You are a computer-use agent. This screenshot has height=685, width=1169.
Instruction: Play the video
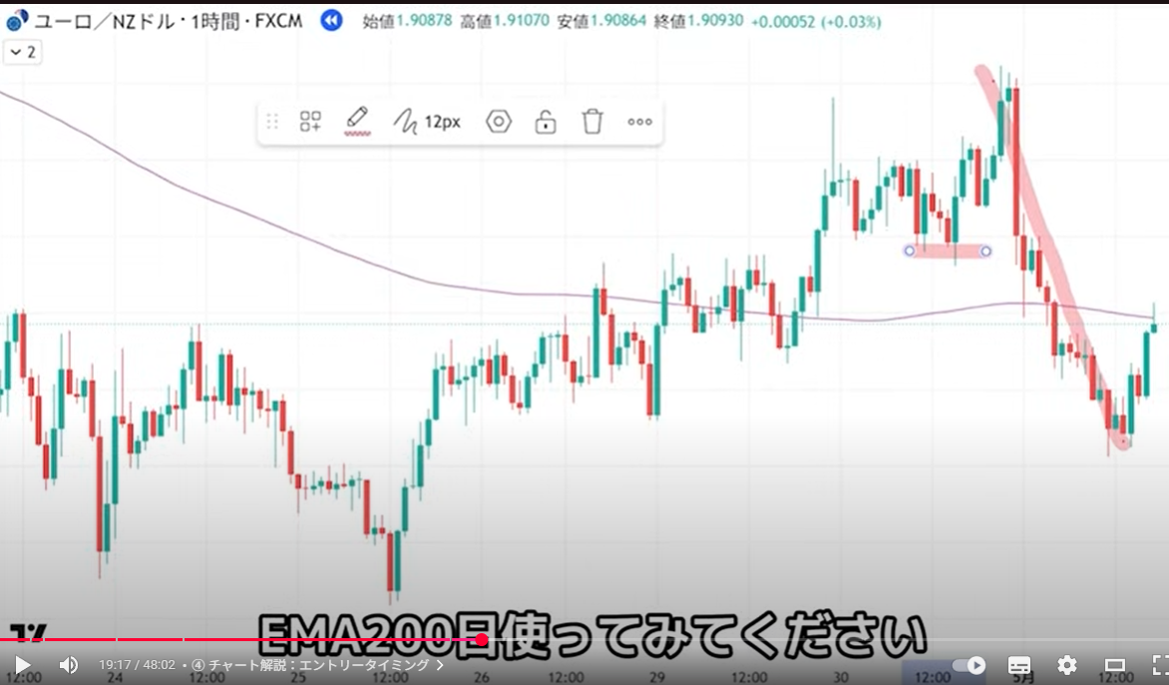coord(23,665)
